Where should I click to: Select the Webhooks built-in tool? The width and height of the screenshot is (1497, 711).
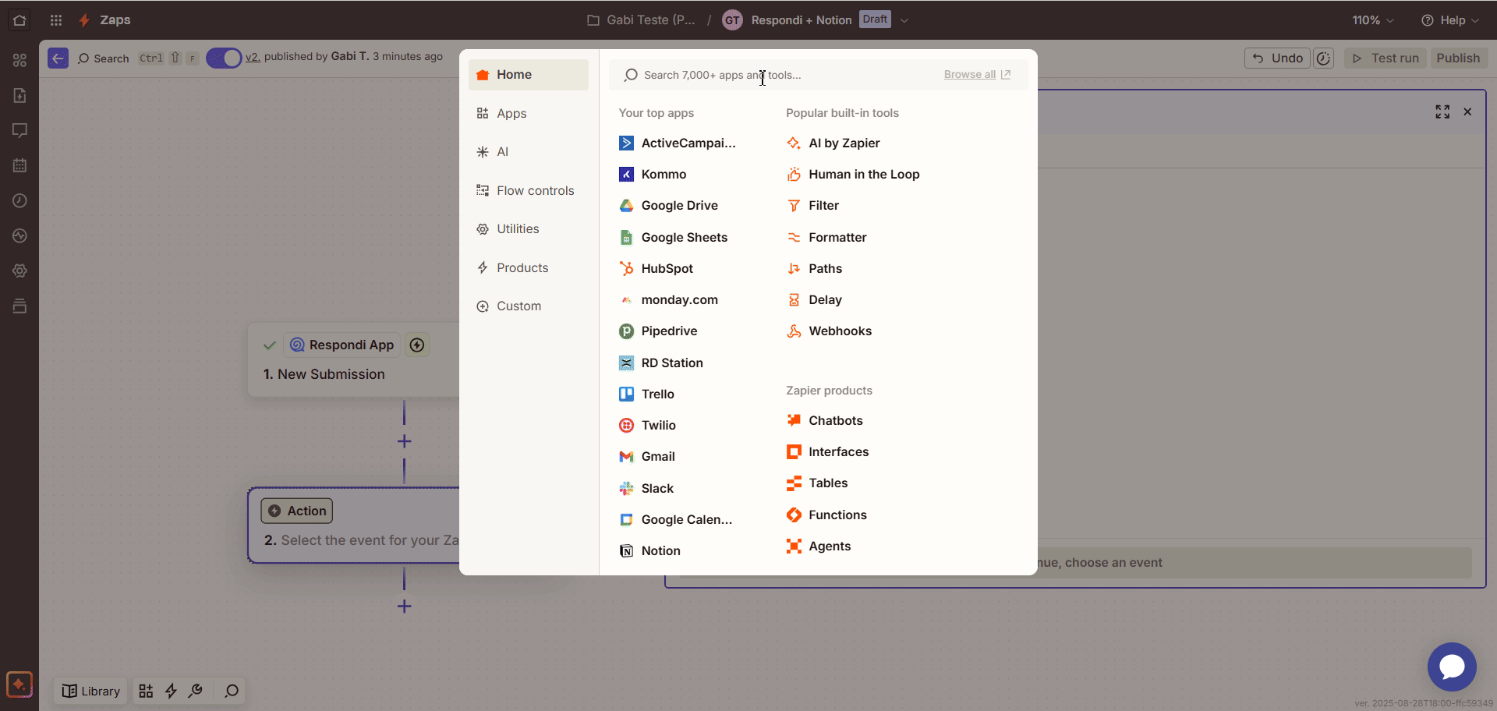tap(830, 331)
